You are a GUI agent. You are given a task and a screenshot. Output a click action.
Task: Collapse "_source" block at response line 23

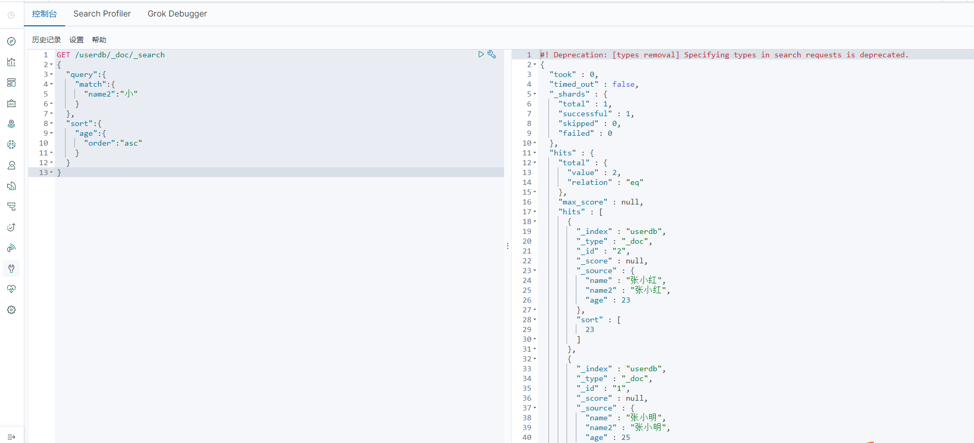[535, 271]
